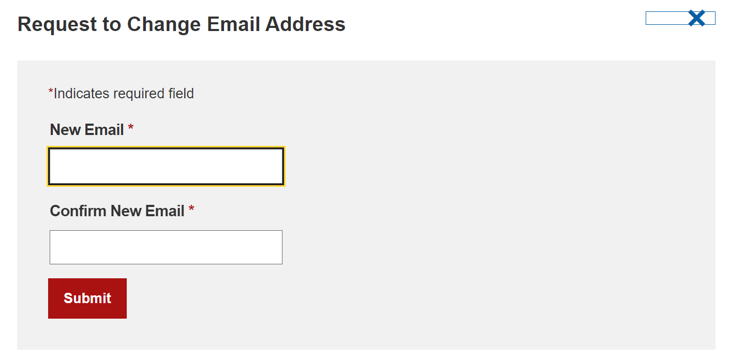The height and width of the screenshot is (359, 730).
Task: Submit the email change request
Action: click(x=87, y=298)
